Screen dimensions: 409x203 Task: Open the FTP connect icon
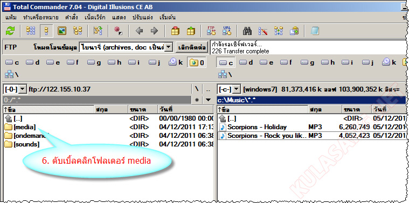(x=211, y=31)
